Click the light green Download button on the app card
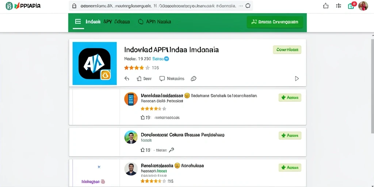Screen dimensions: 374x187 pos(287,50)
